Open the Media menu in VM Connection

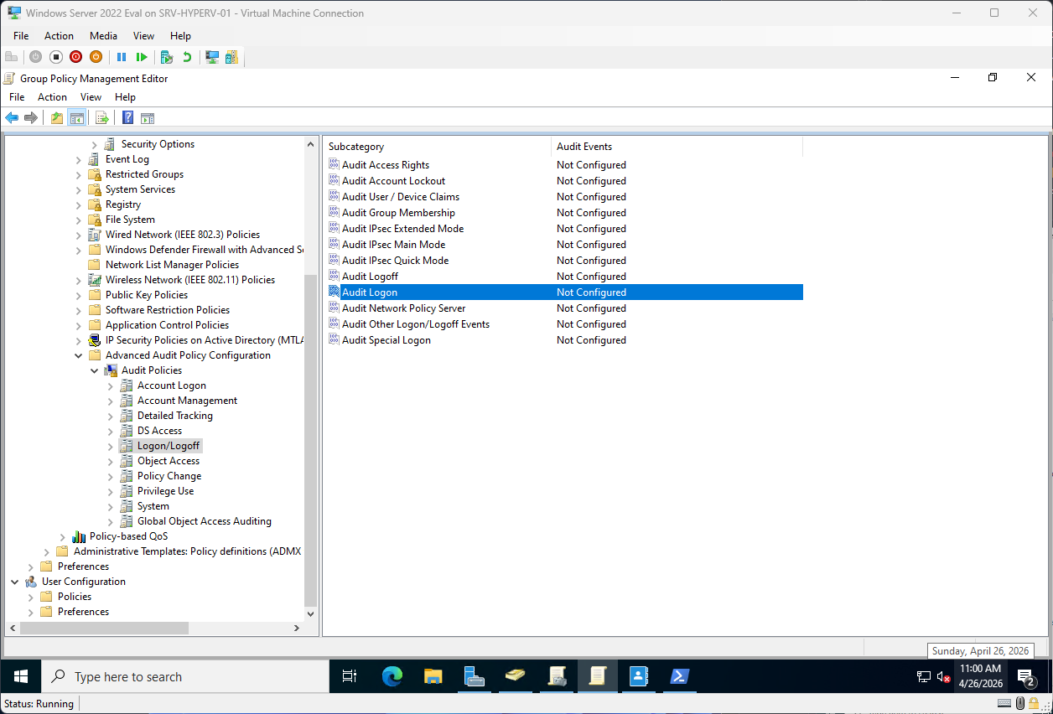pos(104,36)
